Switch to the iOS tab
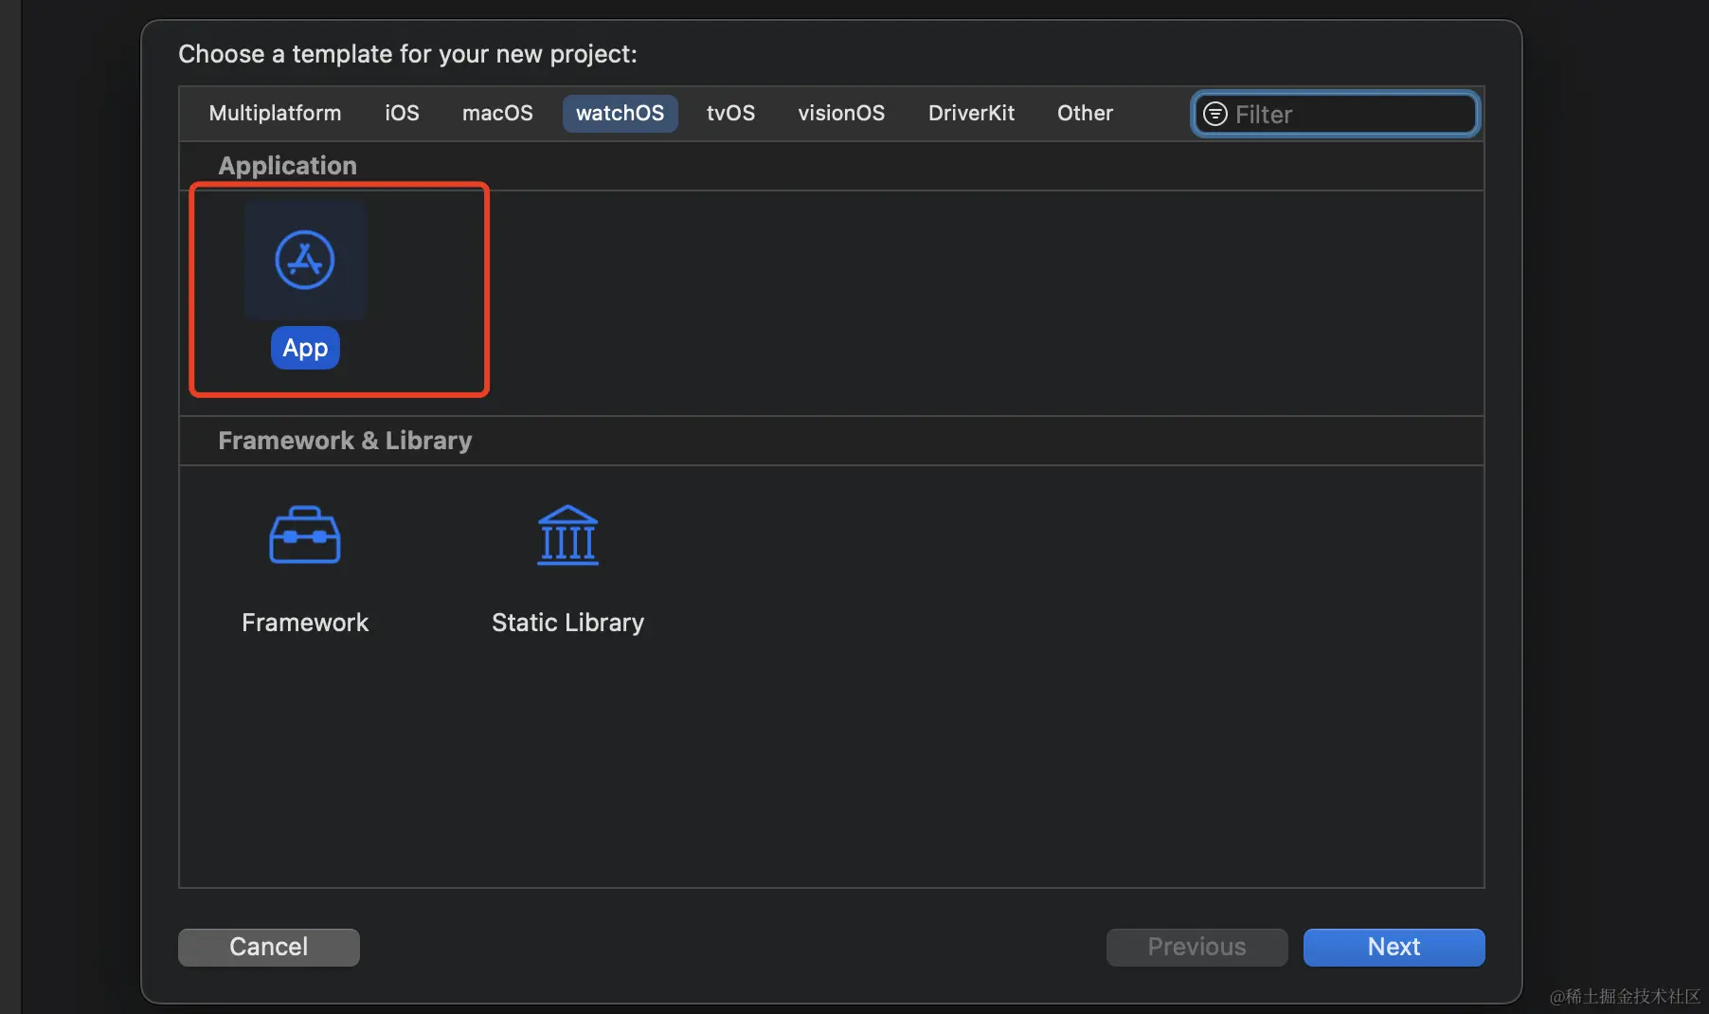Image resolution: width=1709 pixels, height=1014 pixels. 402,114
